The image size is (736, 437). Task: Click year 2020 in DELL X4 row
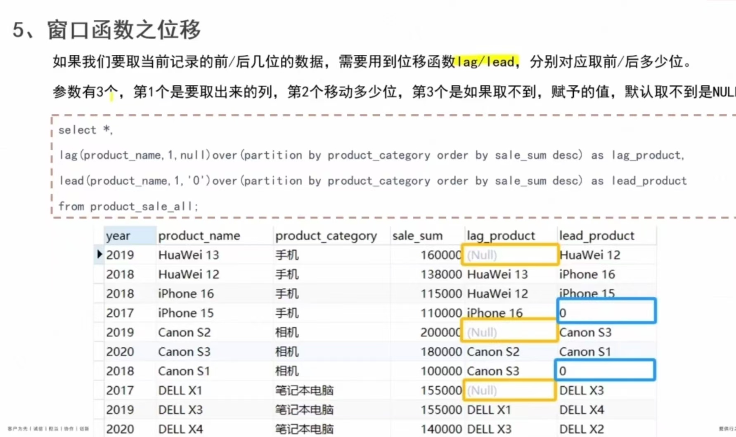(120, 429)
